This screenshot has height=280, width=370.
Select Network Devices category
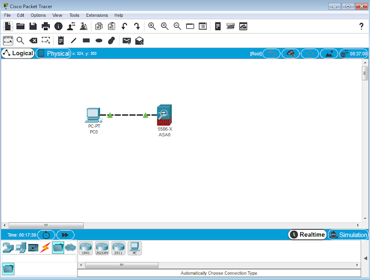point(8,248)
